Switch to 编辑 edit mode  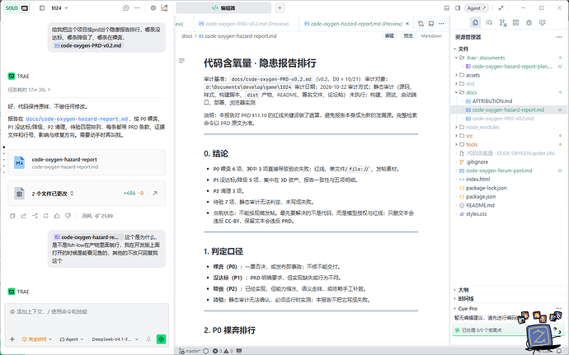click(389, 36)
